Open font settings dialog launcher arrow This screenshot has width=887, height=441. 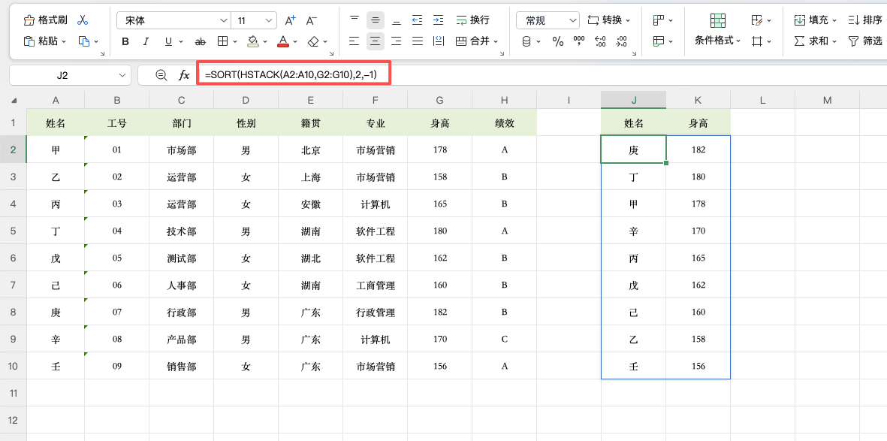pyautogui.click(x=332, y=53)
